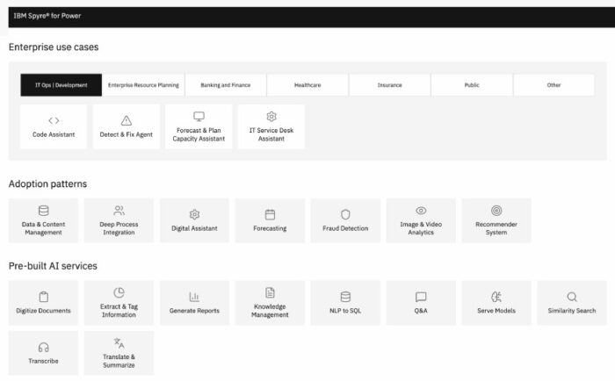Open the Transcribe headphones icon

click(43, 348)
